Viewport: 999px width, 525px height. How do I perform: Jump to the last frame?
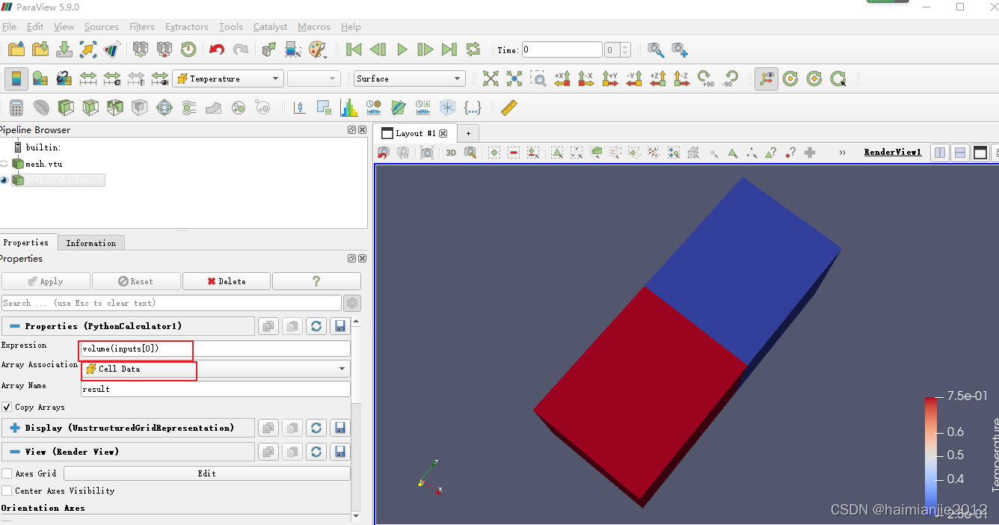449,49
